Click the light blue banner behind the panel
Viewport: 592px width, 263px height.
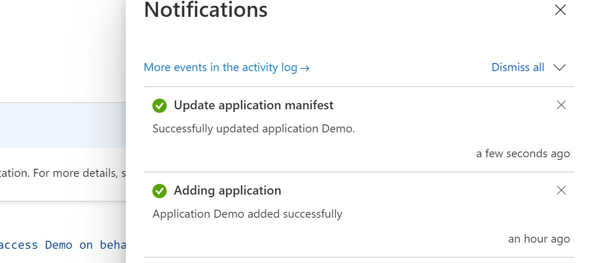pos(62,125)
